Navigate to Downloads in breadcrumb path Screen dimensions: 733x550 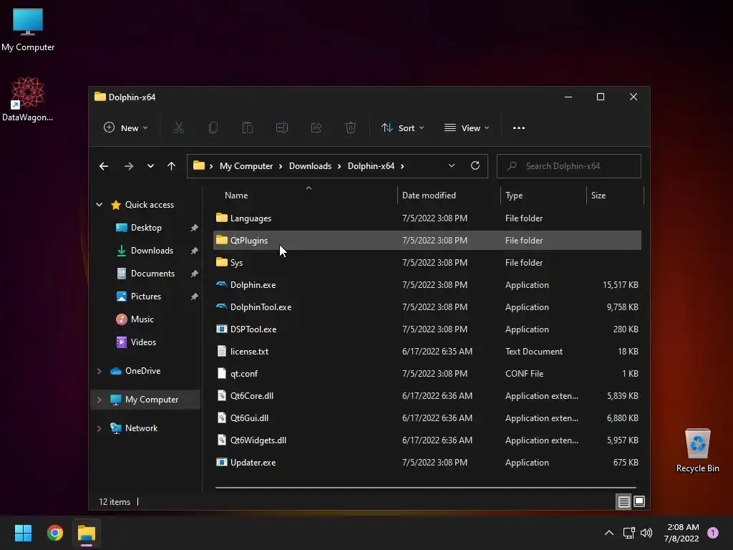pos(310,166)
